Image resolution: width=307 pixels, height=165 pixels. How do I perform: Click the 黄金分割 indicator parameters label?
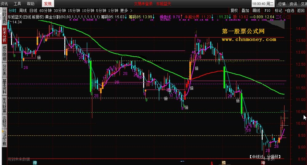[72, 17]
